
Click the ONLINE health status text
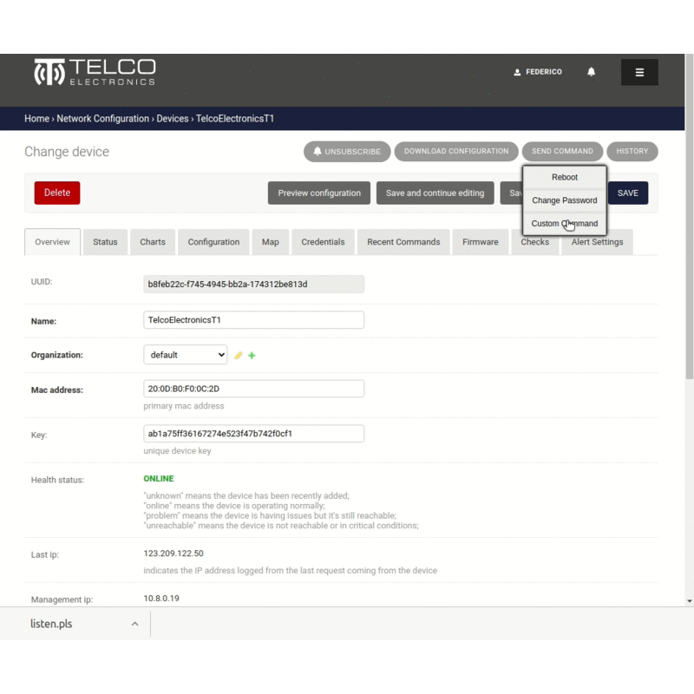pyautogui.click(x=159, y=479)
